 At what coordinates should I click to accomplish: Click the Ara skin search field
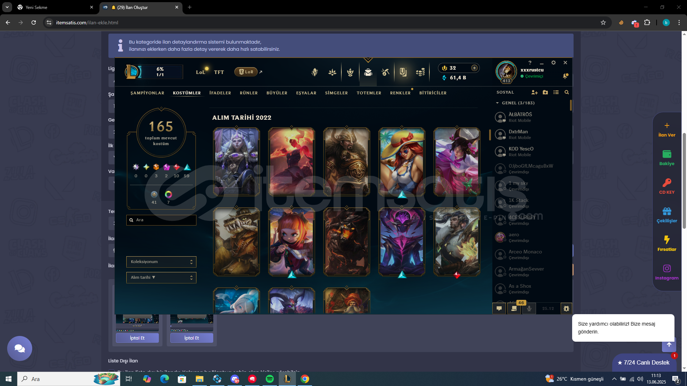tap(161, 220)
